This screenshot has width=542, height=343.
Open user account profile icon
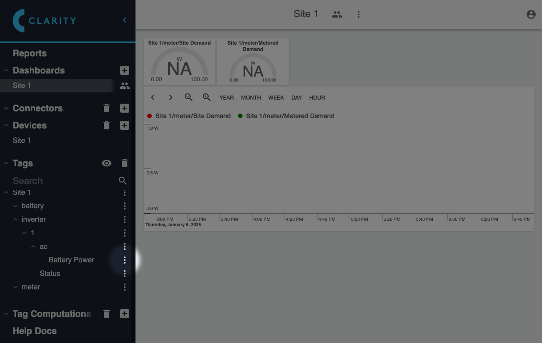coord(531,14)
